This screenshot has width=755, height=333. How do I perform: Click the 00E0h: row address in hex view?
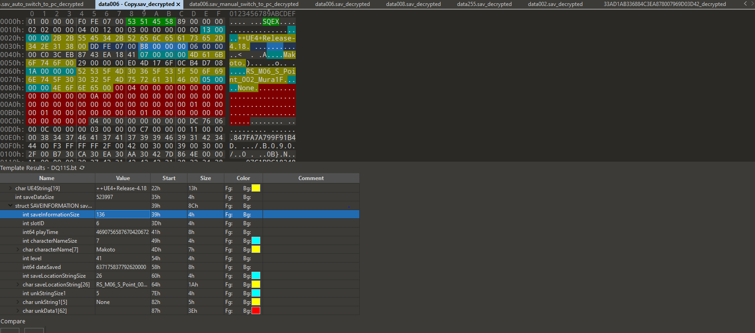12,138
